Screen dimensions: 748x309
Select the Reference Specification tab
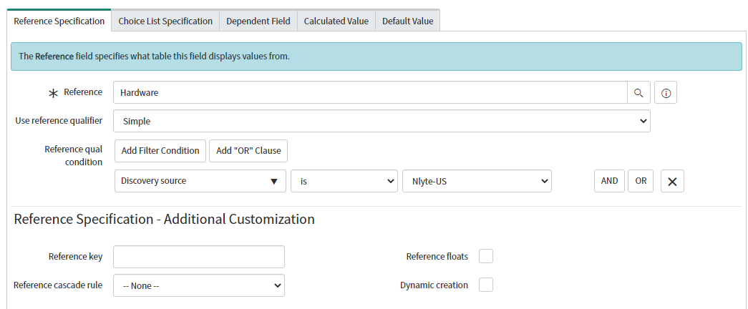59,21
